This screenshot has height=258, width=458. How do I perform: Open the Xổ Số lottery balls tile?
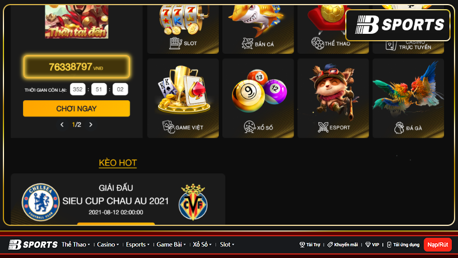258,98
